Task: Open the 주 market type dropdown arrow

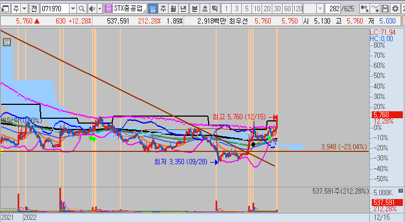Action: 24,9
